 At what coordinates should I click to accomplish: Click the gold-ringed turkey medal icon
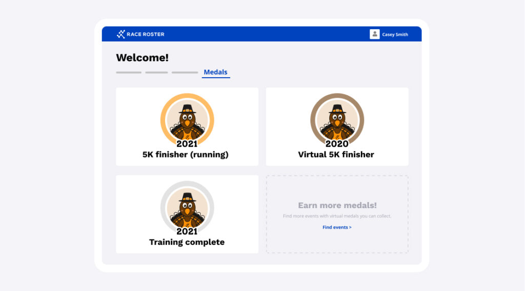click(x=187, y=119)
